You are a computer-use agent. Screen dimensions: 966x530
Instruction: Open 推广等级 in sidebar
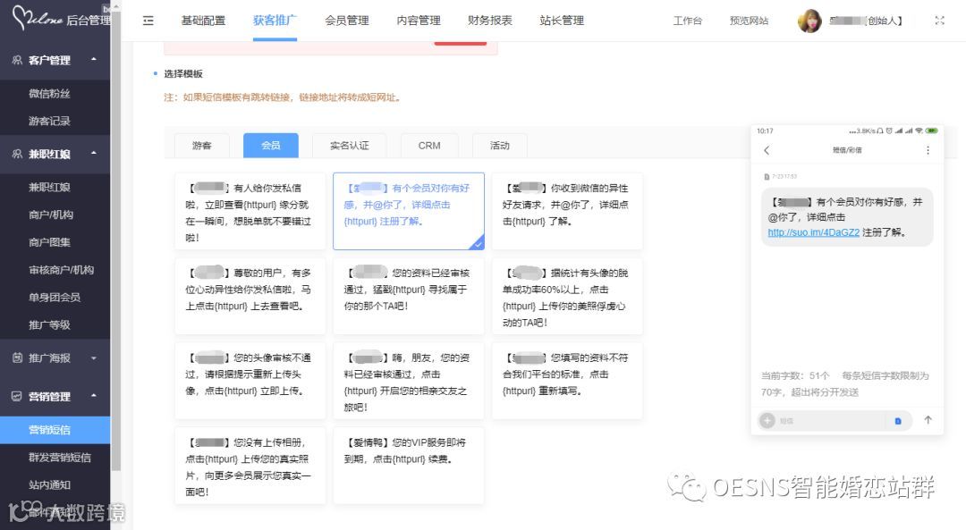point(49,324)
